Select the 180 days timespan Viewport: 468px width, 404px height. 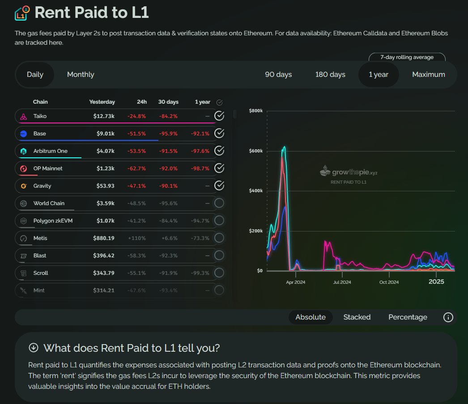tap(330, 75)
